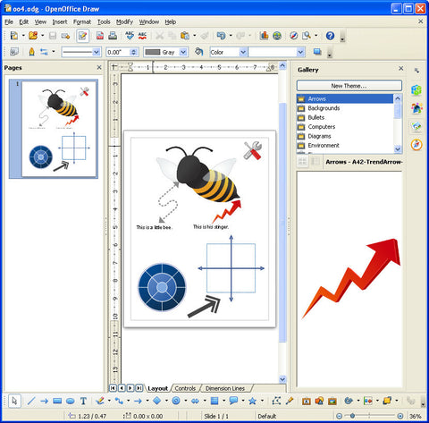Select the Rectangle drawing tool
This screenshot has width=429, height=423.
coord(57,401)
